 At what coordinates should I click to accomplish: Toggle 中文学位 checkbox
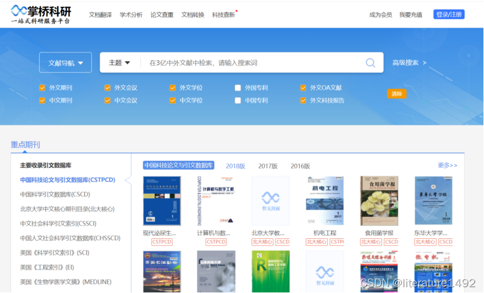coord(172,100)
